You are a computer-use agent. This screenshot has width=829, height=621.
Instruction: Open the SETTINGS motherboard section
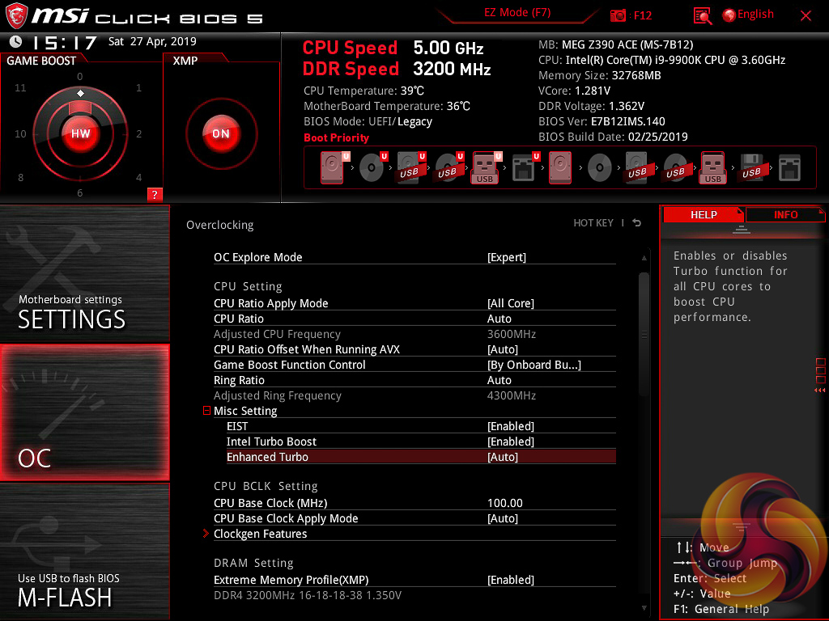point(84,273)
